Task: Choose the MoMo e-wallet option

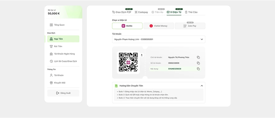Action: (x=127, y=26)
